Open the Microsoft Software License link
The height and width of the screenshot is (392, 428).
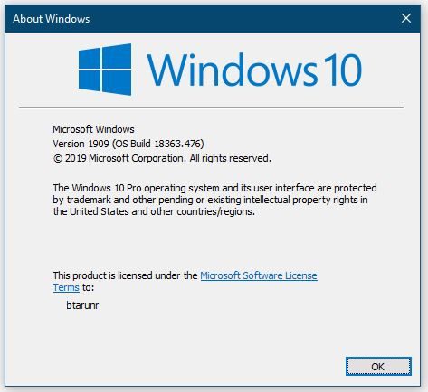pos(259,275)
